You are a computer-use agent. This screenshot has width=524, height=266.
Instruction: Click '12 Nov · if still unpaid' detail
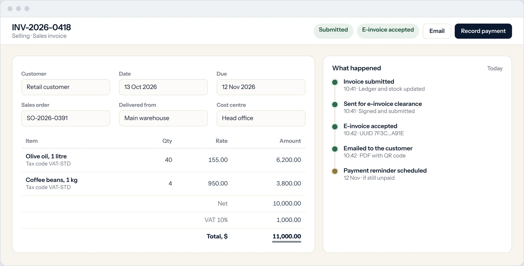pyautogui.click(x=369, y=178)
